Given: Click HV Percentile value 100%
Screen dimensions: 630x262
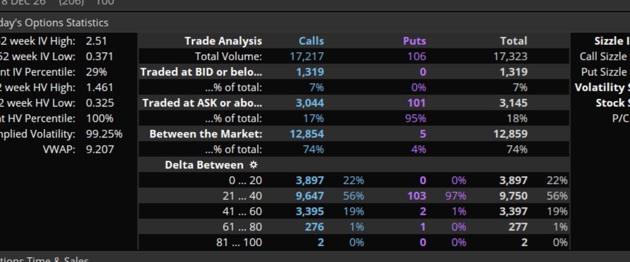Looking at the screenshot, I should tap(100, 118).
